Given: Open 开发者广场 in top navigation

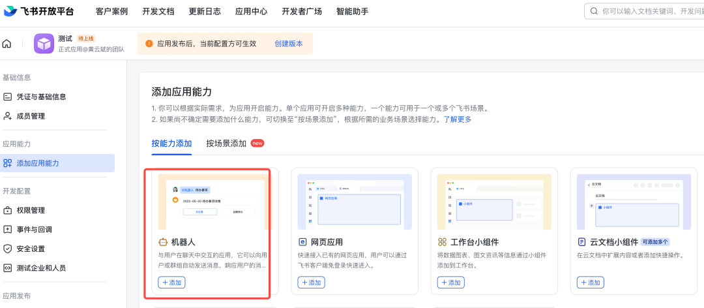Looking at the screenshot, I should click(x=302, y=12).
